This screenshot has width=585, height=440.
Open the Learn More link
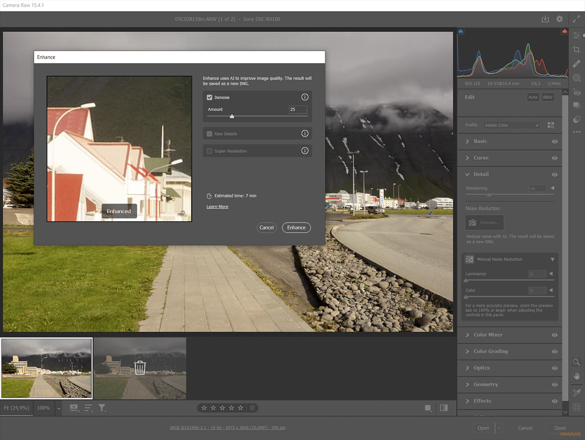click(217, 206)
